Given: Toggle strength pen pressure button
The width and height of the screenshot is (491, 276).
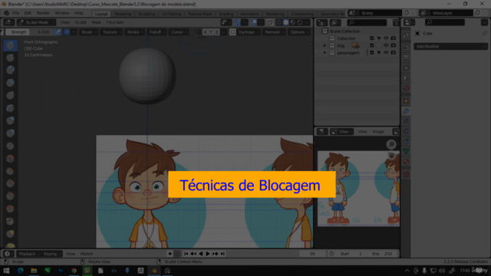Looking at the screenshot, I should point(58,32).
